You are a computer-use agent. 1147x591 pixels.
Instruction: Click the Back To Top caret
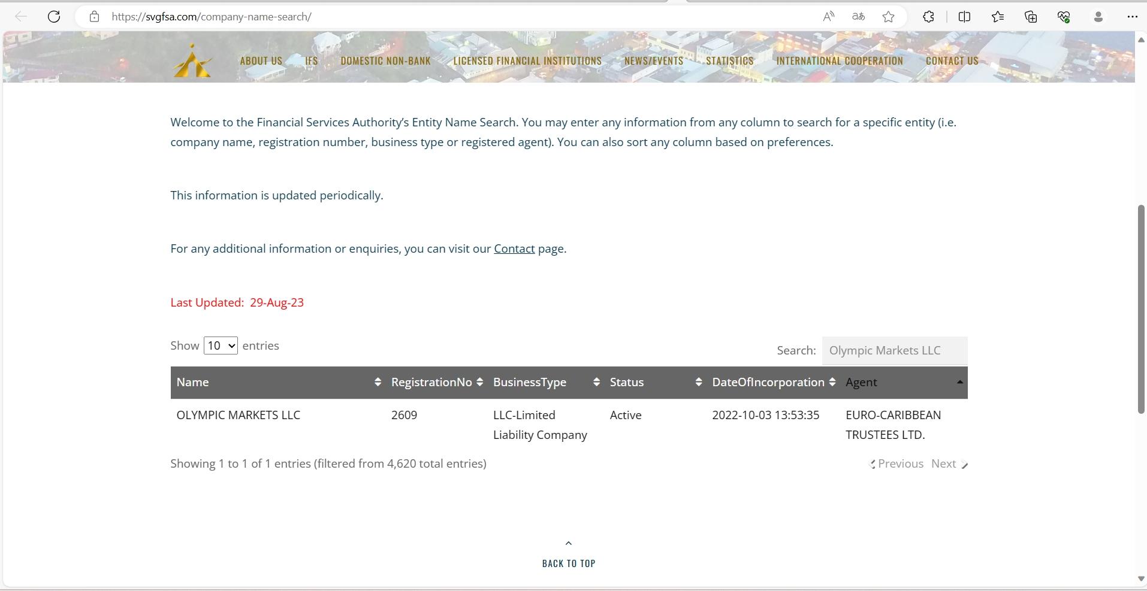click(x=569, y=543)
